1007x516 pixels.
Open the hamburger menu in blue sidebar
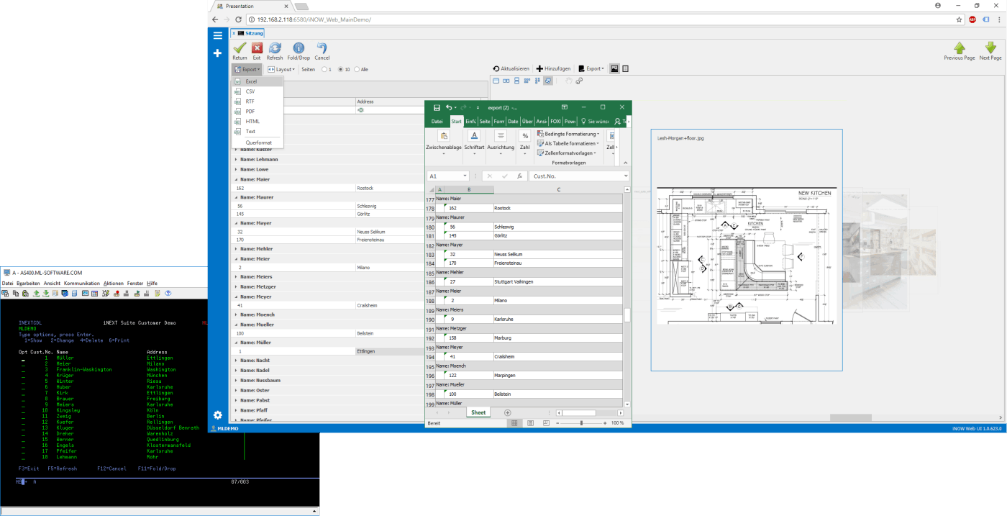tap(217, 35)
